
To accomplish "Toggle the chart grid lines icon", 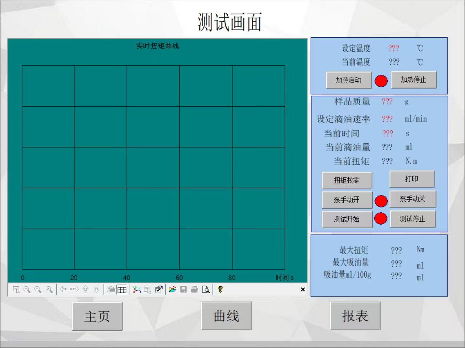I will point(122,290).
